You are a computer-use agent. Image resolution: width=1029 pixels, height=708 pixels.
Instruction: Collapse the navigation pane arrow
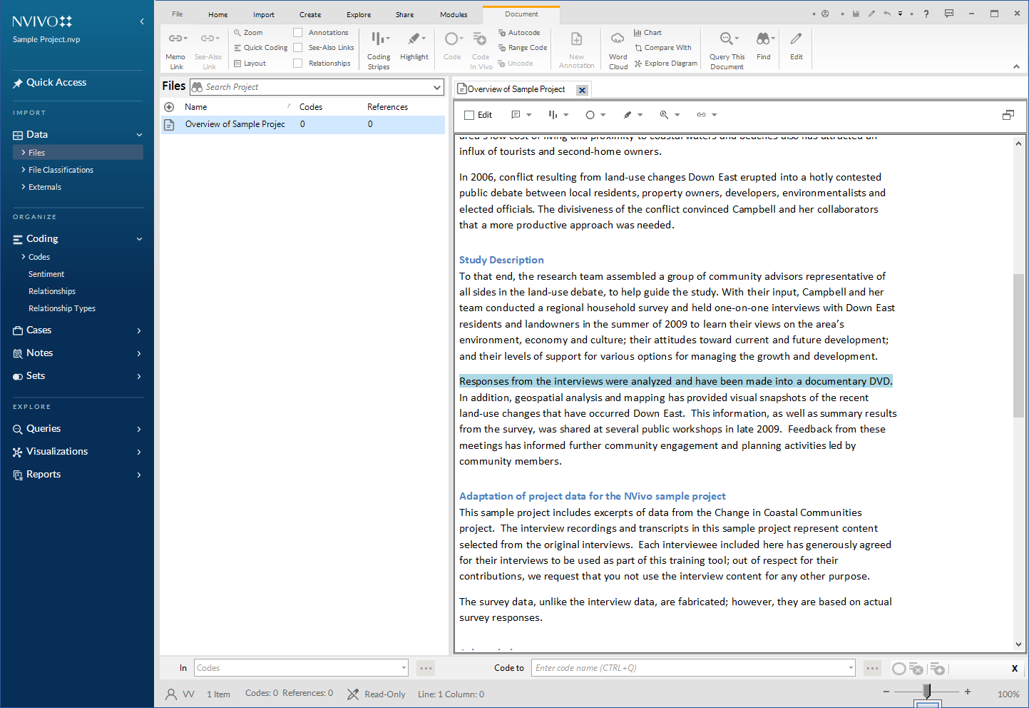click(142, 21)
